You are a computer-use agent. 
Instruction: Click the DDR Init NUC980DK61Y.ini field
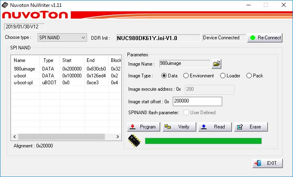158,38
